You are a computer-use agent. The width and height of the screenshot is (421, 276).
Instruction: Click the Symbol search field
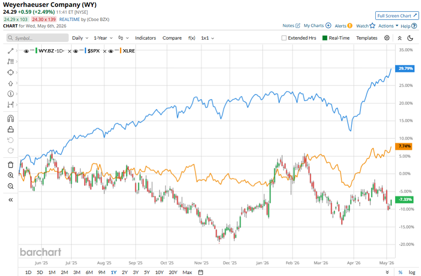coord(38,38)
